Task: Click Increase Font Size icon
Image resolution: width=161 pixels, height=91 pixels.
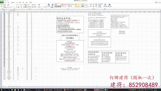Action: pos(21,5)
